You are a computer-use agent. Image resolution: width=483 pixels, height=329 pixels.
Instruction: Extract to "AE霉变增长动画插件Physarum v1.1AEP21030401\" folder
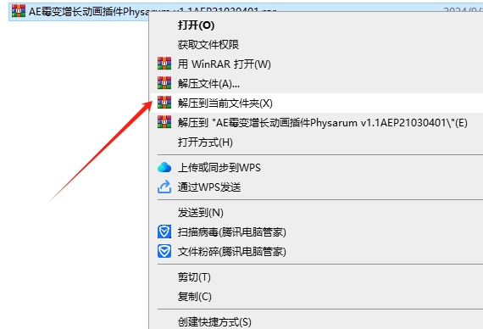click(x=323, y=123)
